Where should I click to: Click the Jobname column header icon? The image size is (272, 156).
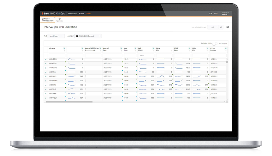click(64, 49)
